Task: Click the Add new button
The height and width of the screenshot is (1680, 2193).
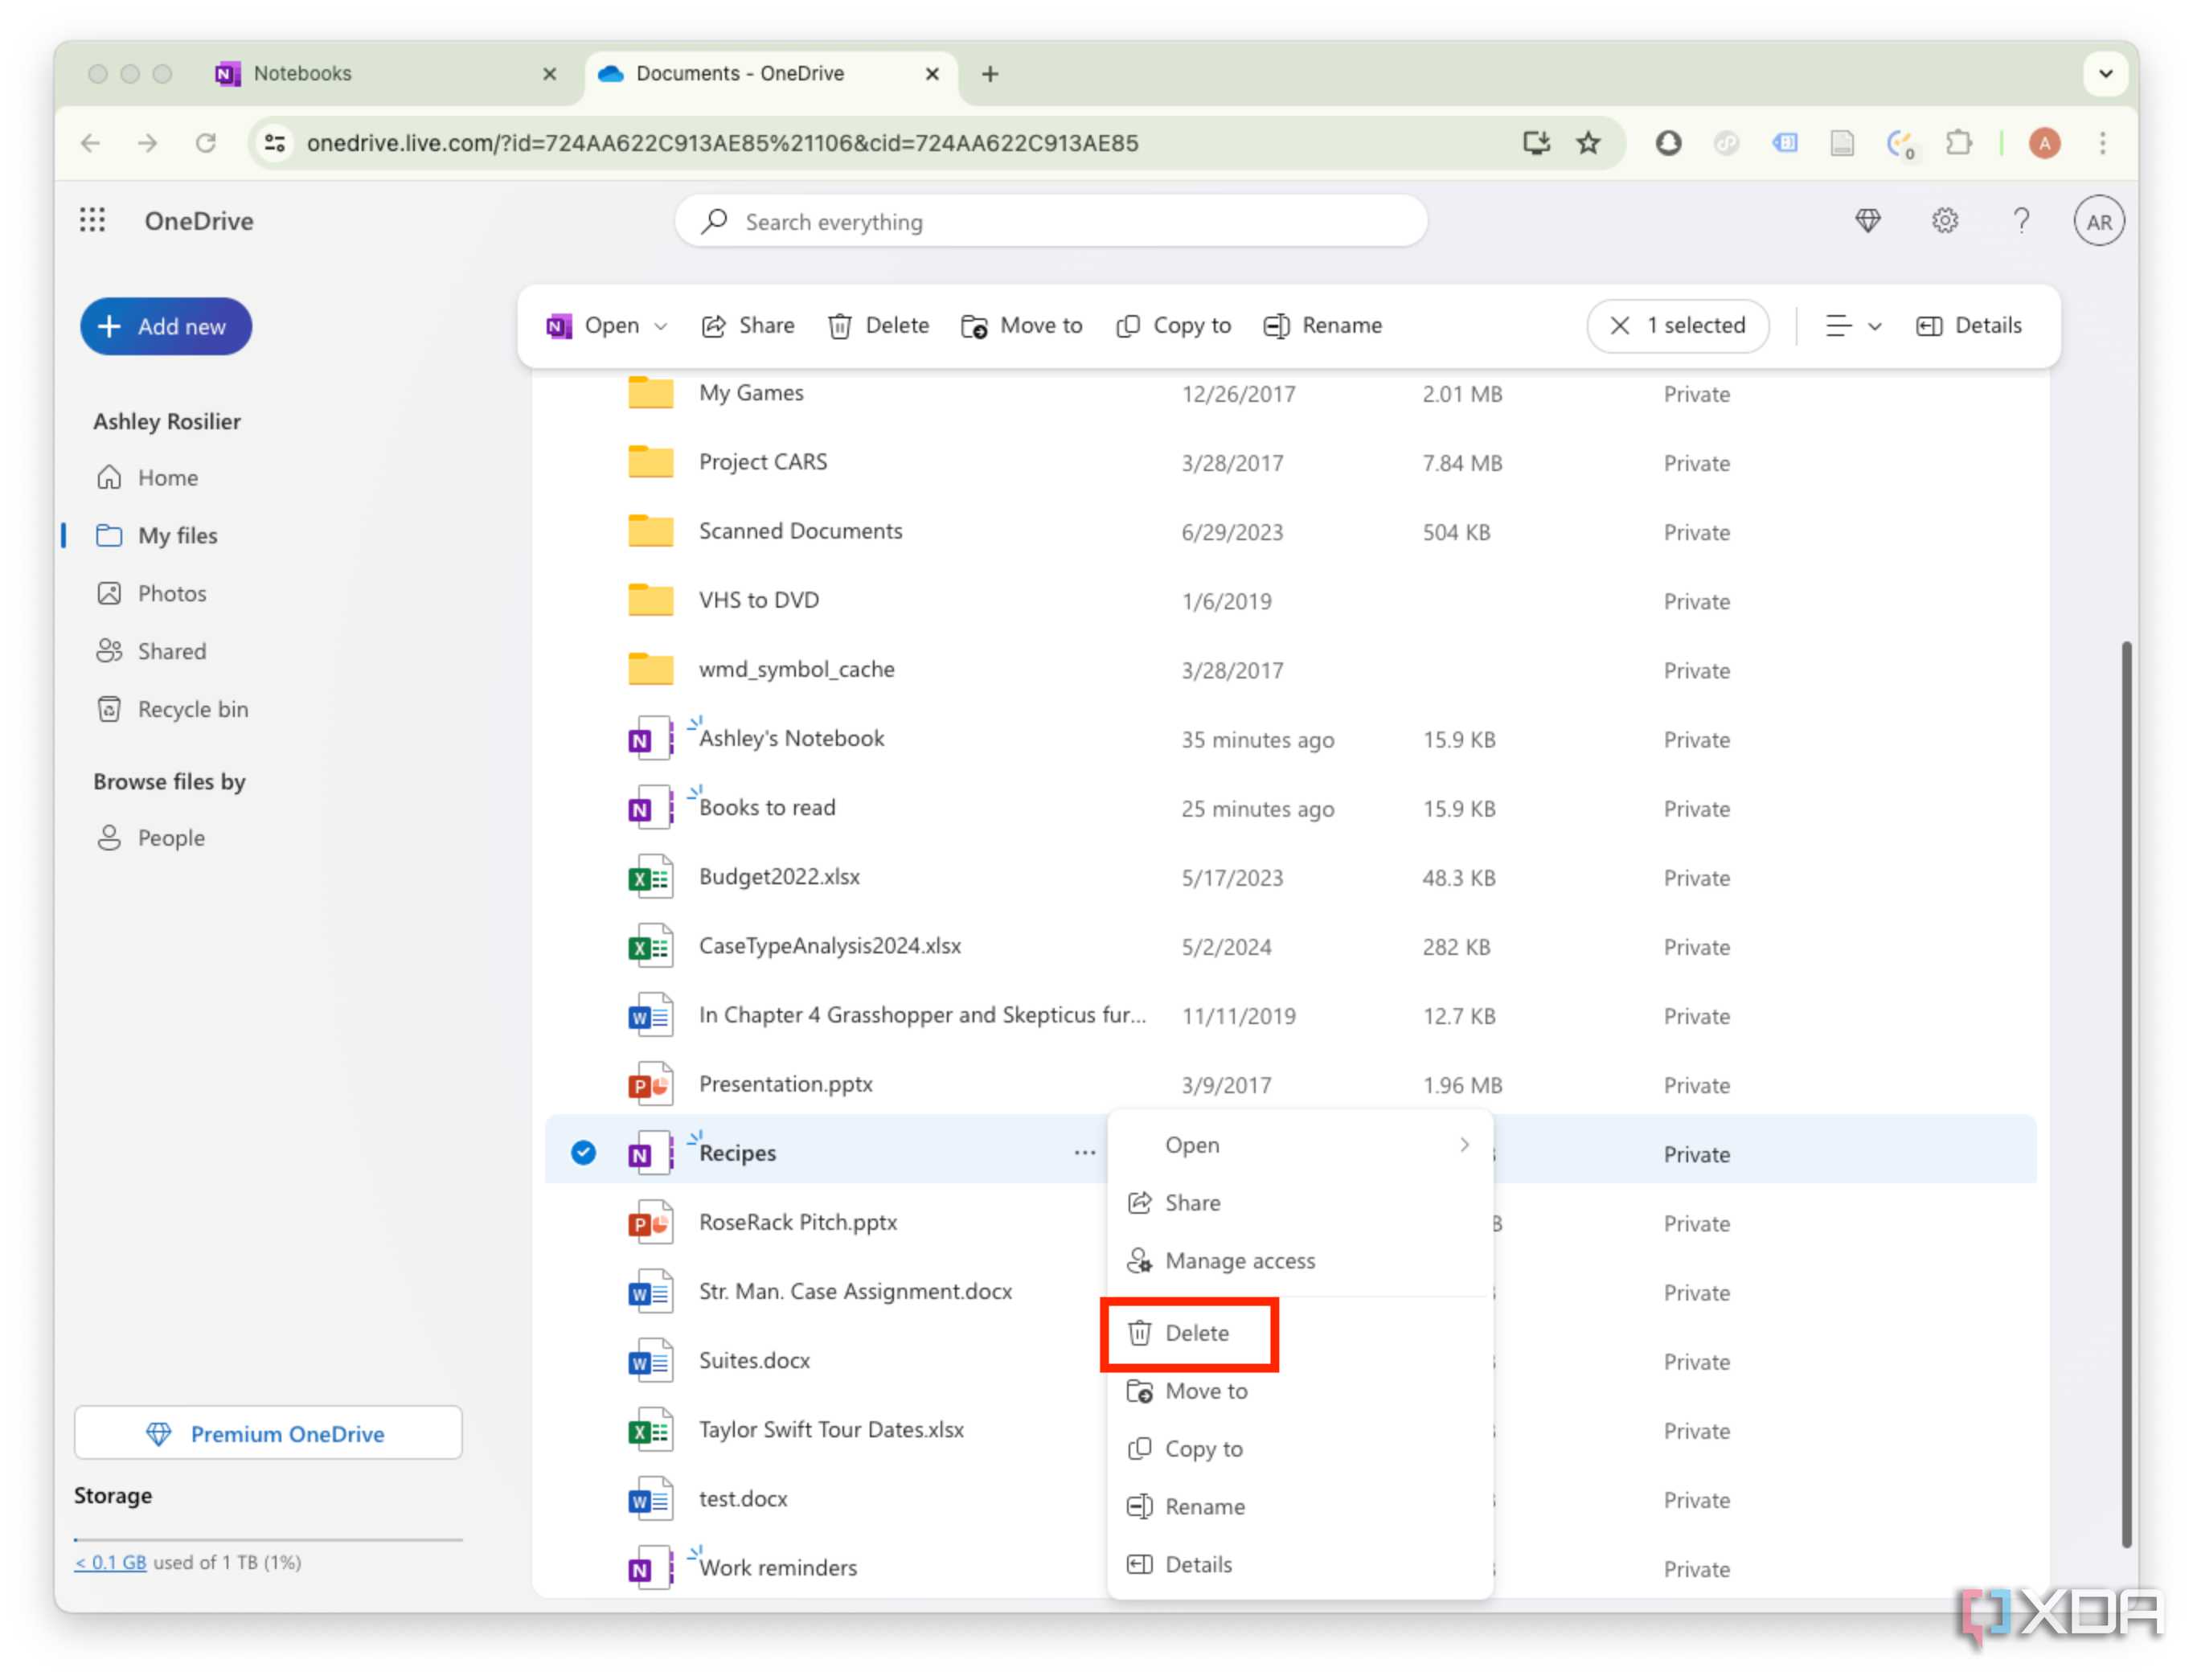Action: (165, 326)
